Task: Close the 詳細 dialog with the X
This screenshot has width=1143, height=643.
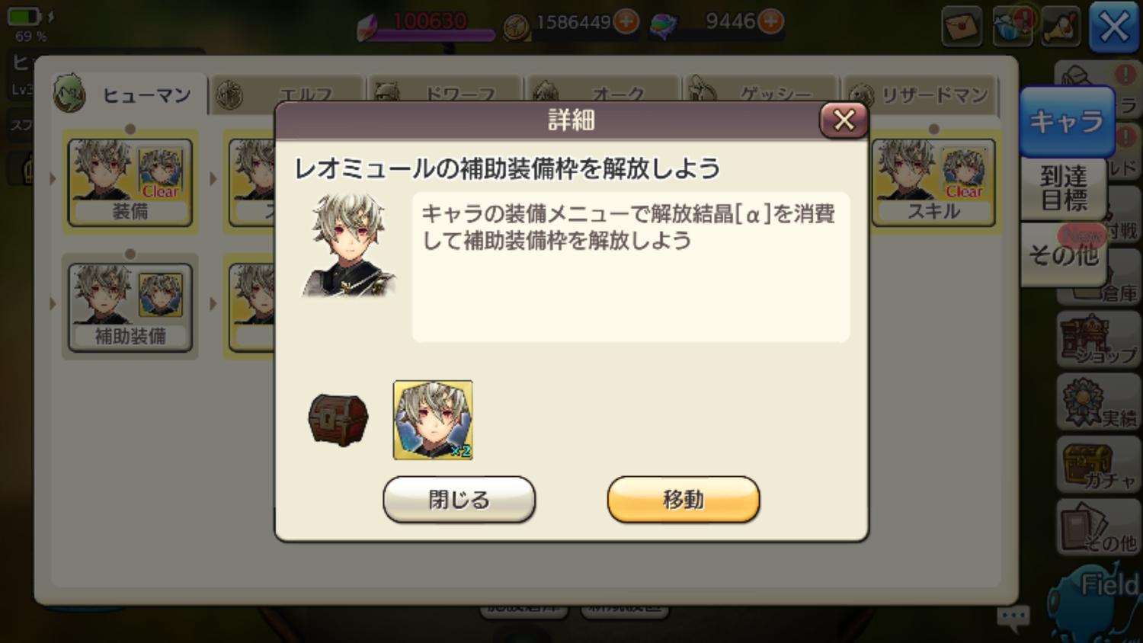Action: tap(844, 120)
